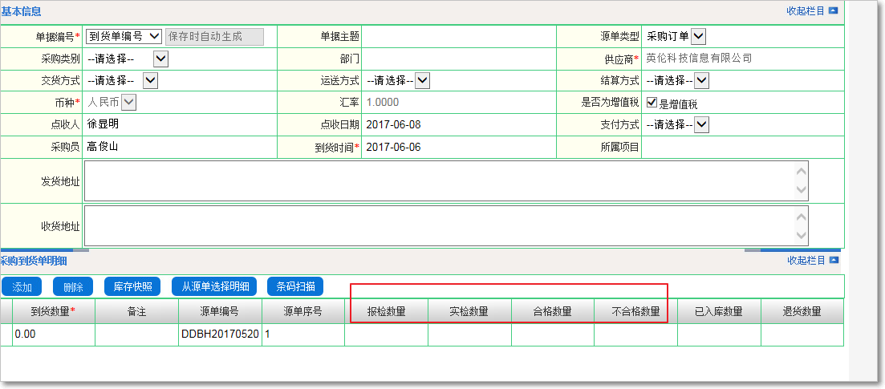Open the 支付方式 dropdown
This screenshot has width=885, height=389.
[701, 124]
